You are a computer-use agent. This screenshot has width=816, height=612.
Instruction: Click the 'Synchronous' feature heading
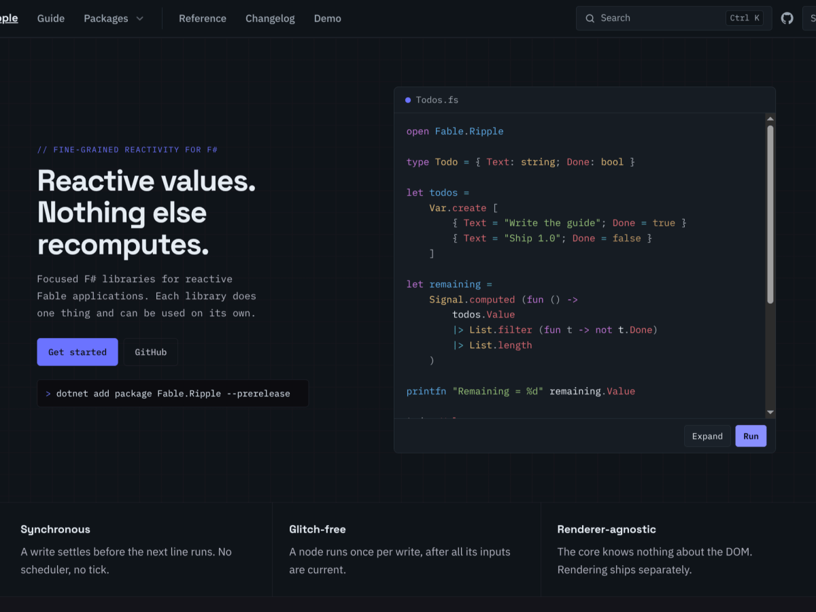click(x=55, y=529)
